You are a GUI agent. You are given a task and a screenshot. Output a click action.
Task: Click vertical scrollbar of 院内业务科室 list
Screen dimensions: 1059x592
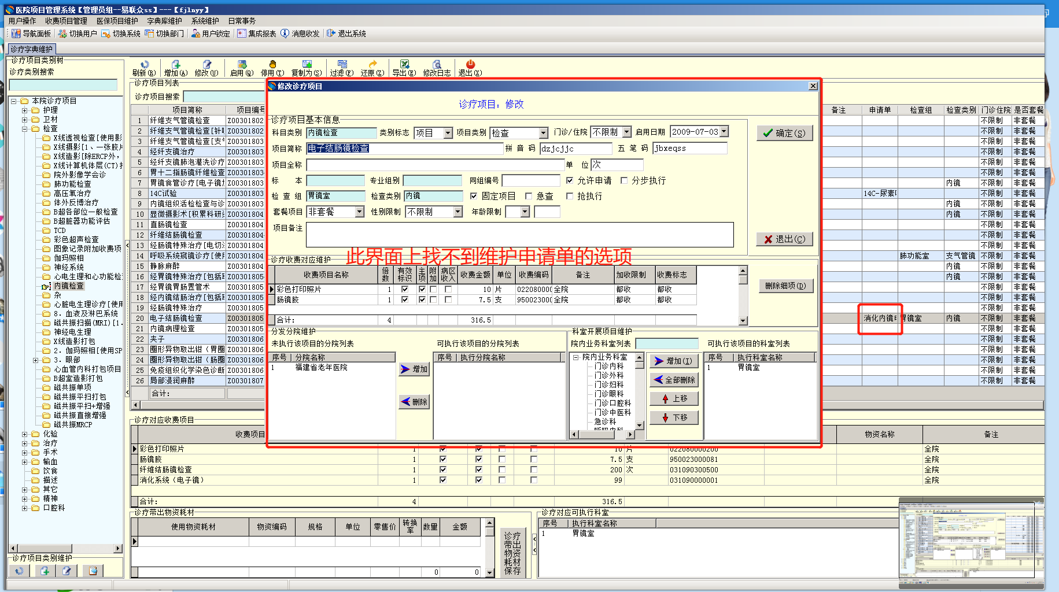coord(639,391)
